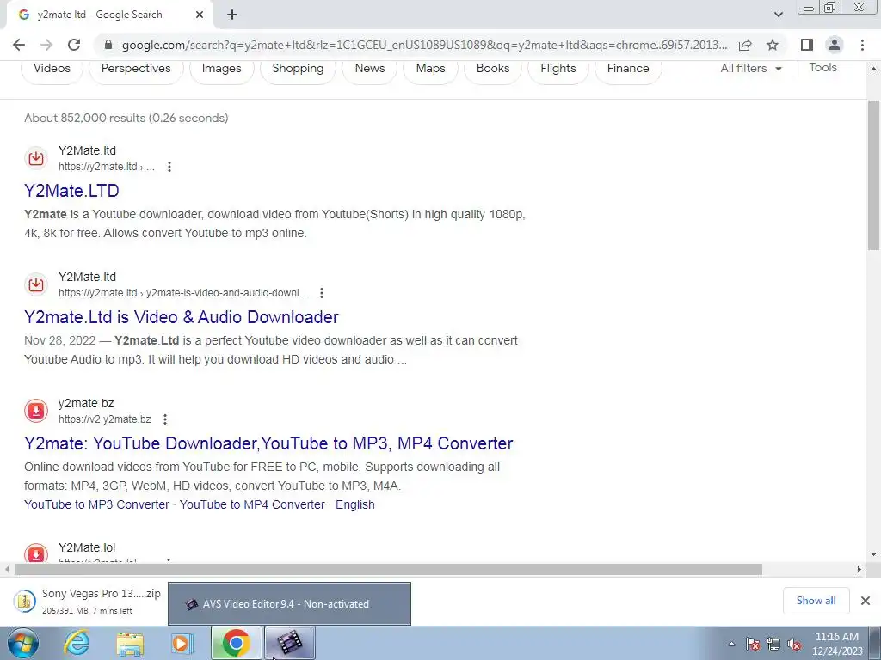881x660 pixels.
Task: Switch to Chrome in the taskbar
Action: (236, 643)
